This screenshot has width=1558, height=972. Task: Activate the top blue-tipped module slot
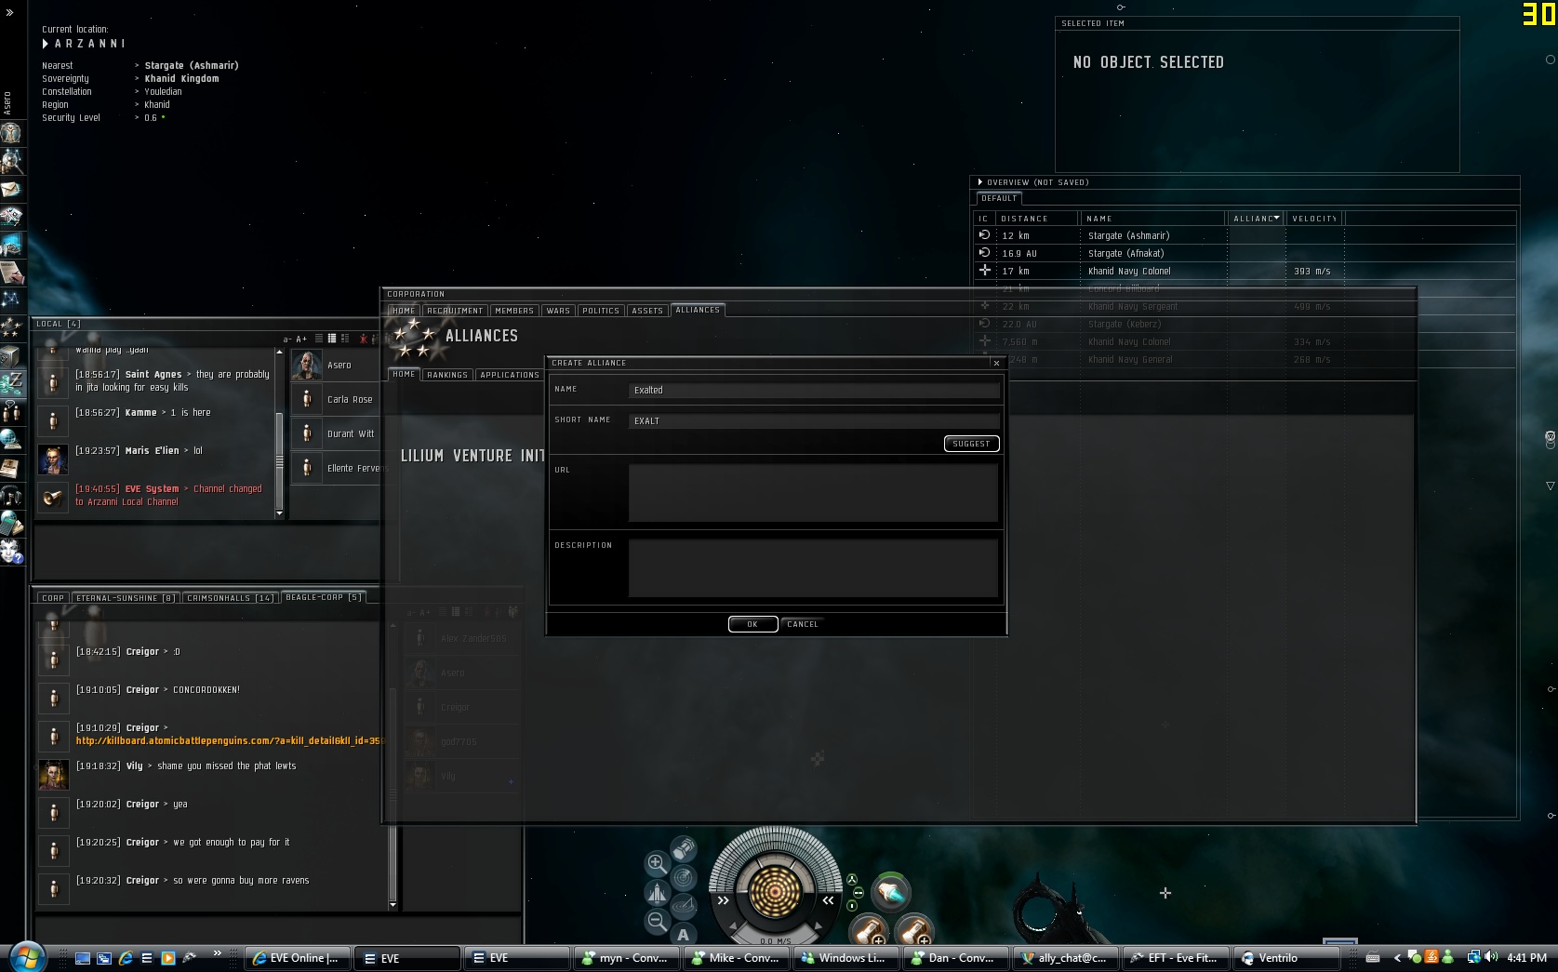click(891, 893)
